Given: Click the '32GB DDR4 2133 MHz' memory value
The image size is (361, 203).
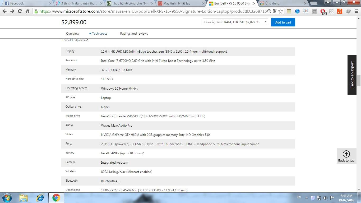Looking at the screenshot, I should [x=117, y=70].
